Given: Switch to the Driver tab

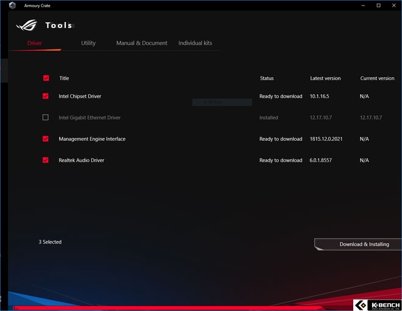Looking at the screenshot, I should click(35, 43).
